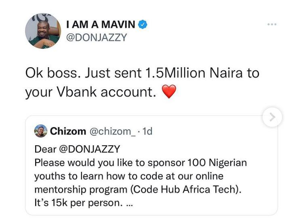Open Chizom's small avatar in quoted tweet
Viewport: 303px width, 223px height.
41,131
